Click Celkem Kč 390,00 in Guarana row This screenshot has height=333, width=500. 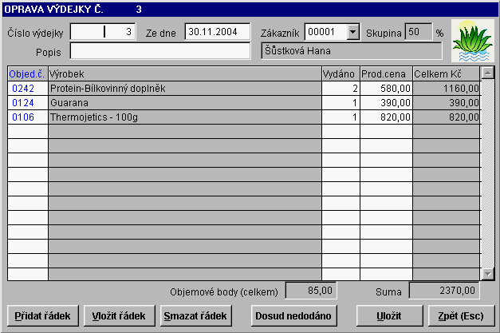coord(447,102)
